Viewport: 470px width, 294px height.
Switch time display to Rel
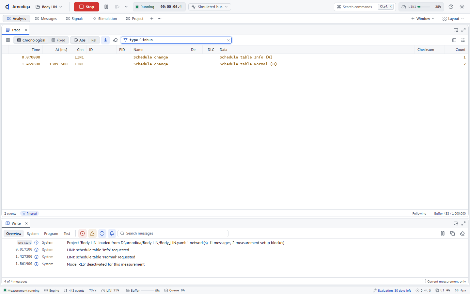(94, 40)
